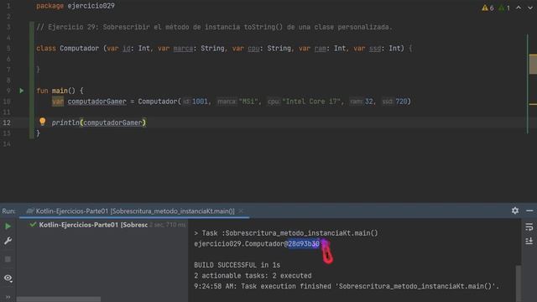Screen dimensions: 537x302
Task: Open Run panel gear settings
Action: coord(515,211)
